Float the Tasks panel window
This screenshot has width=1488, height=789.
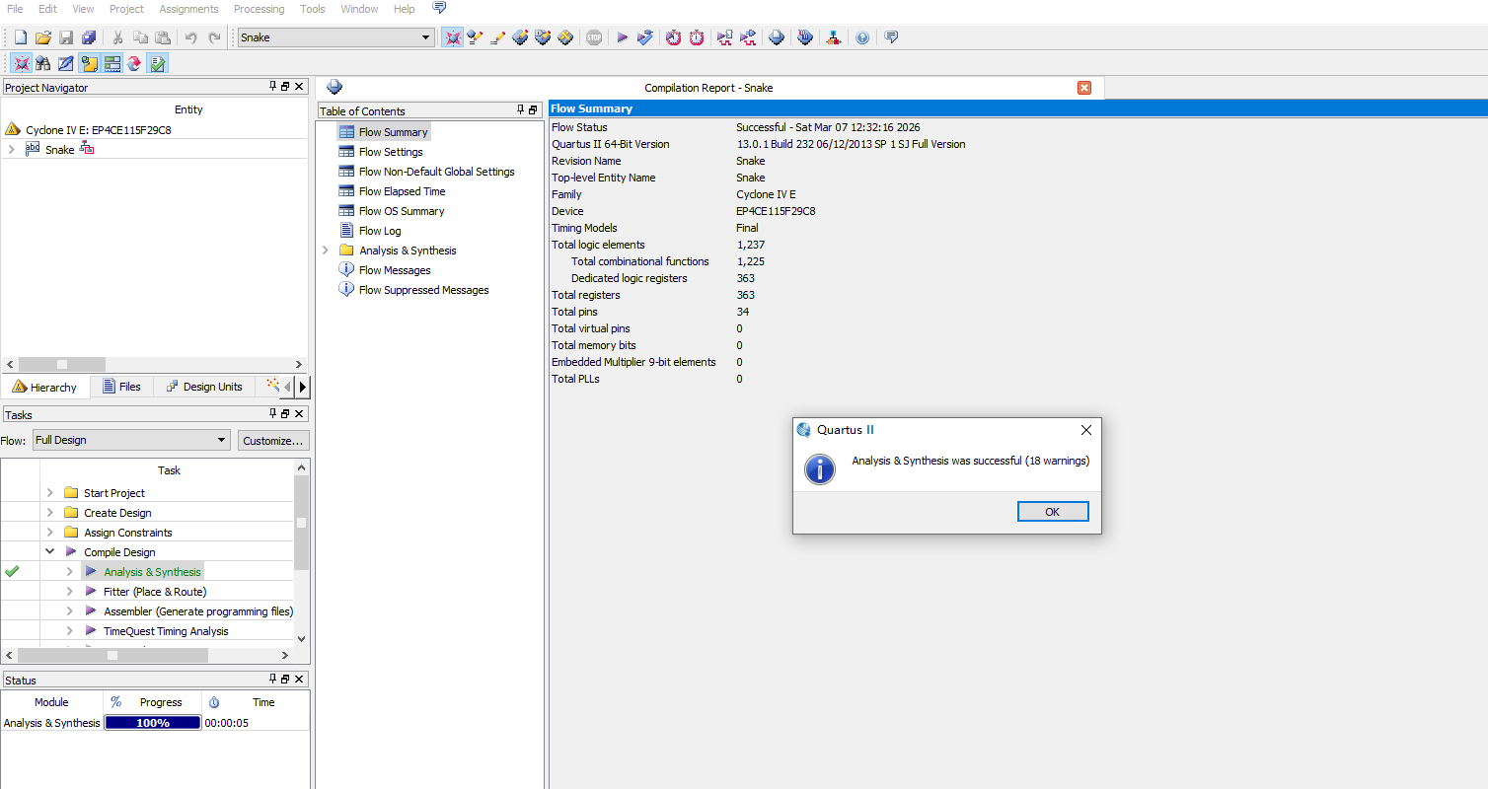click(286, 413)
